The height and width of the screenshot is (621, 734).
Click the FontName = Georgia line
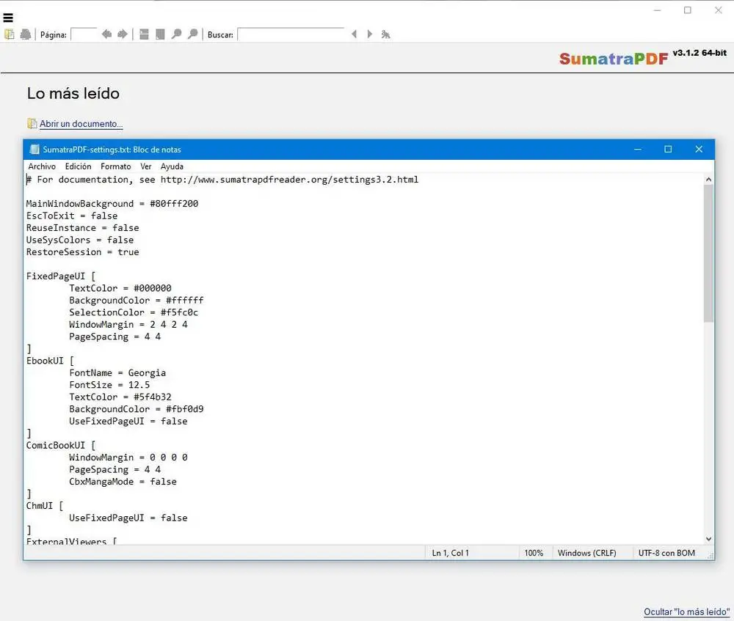coord(117,373)
